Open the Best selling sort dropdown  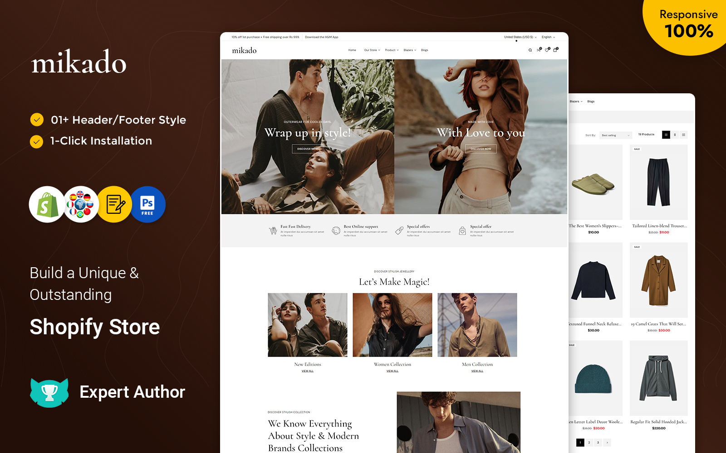pos(615,135)
